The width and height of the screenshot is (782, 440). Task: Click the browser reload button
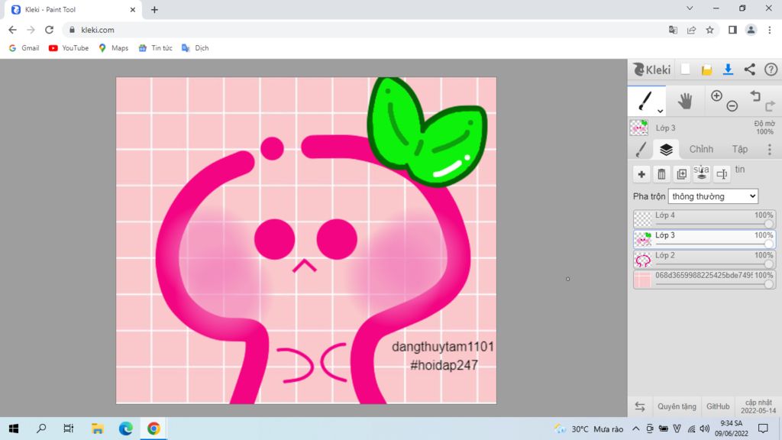click(x=49, y=30)
